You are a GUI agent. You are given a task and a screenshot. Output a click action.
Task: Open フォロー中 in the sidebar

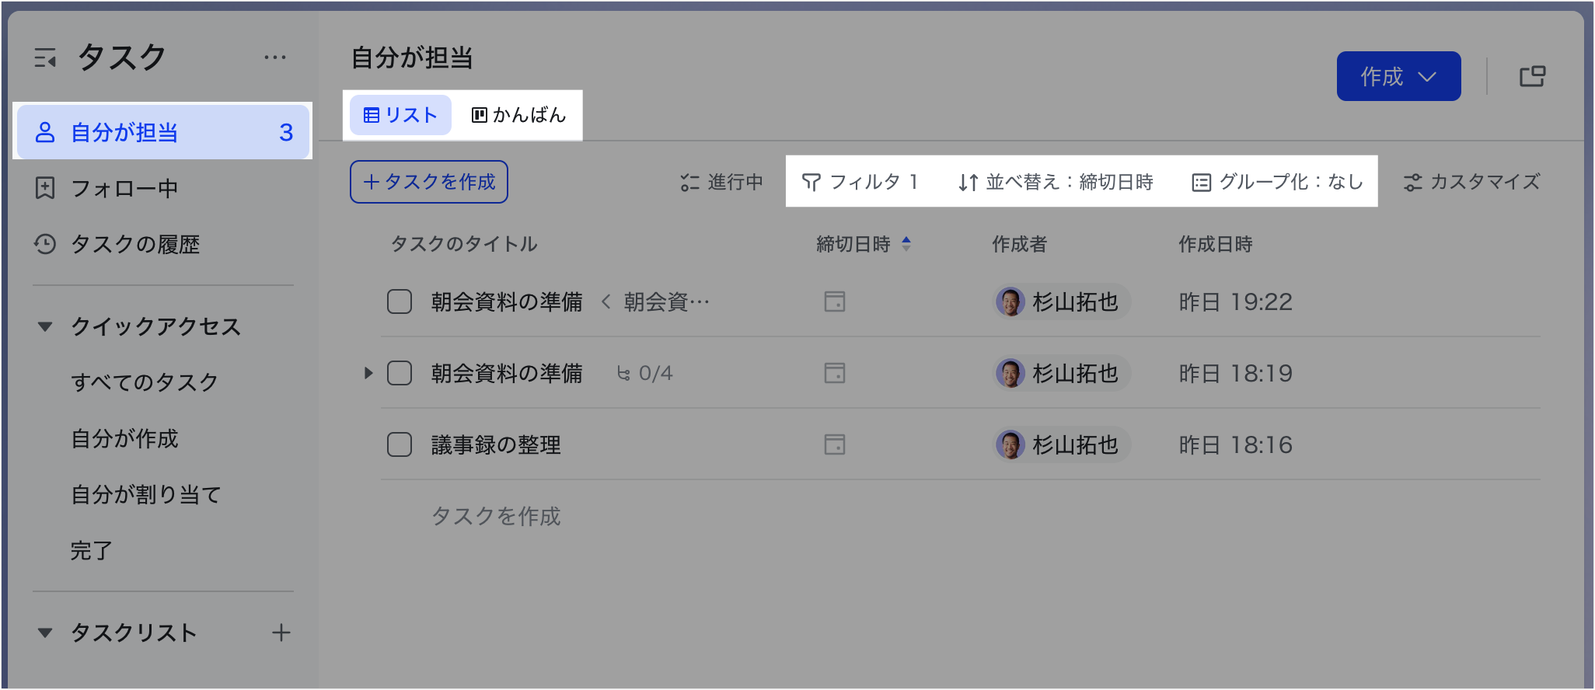pos(124,188)
